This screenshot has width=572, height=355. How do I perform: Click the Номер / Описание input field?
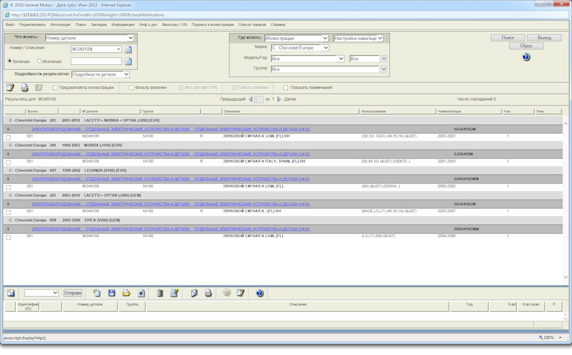[93, 49]
